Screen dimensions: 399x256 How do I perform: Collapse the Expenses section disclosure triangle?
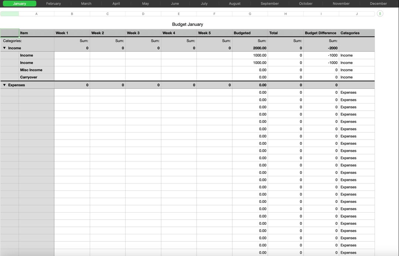(4, 85)
